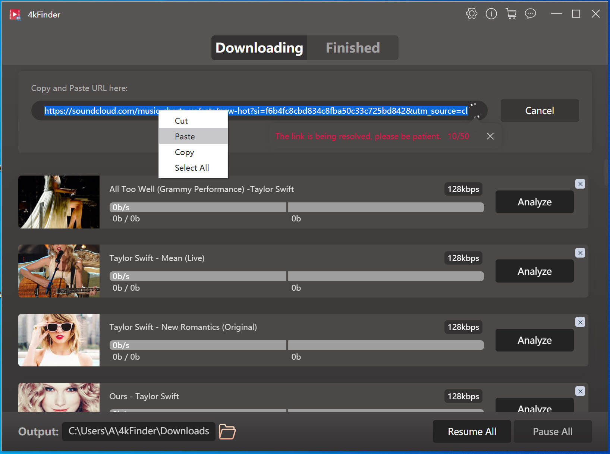The height and width of the screenshot is (454, 610).
Task: Choose Paste from the context menu
Action: click(x=185, y=136)
